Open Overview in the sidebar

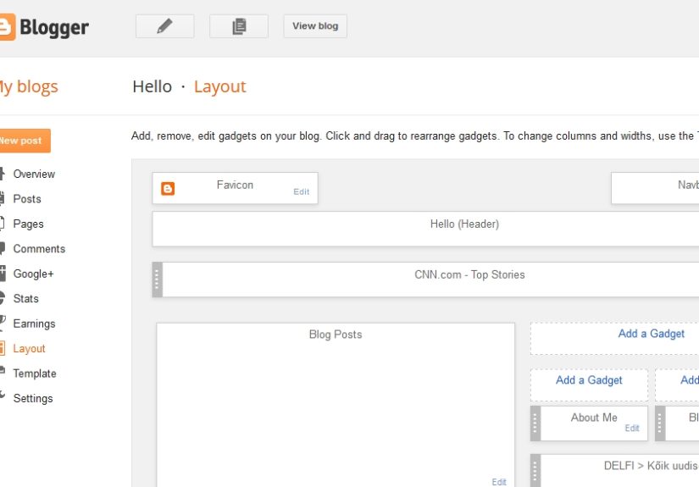pos(34,174)
